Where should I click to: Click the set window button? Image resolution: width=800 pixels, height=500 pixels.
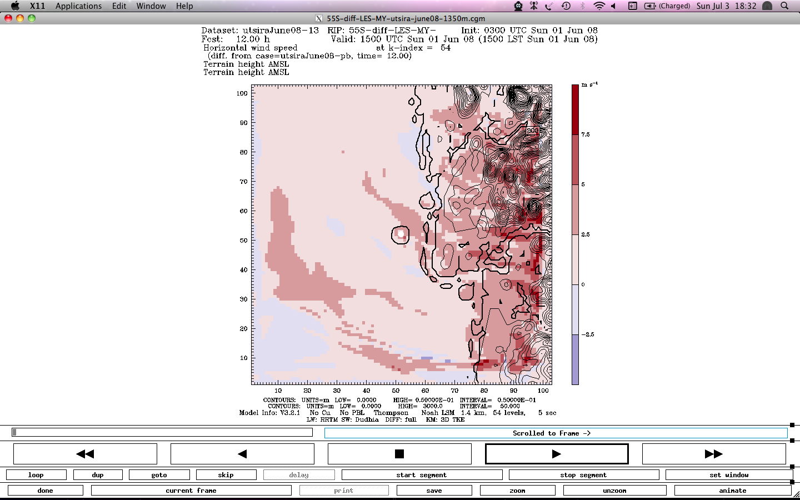[729, 475]
